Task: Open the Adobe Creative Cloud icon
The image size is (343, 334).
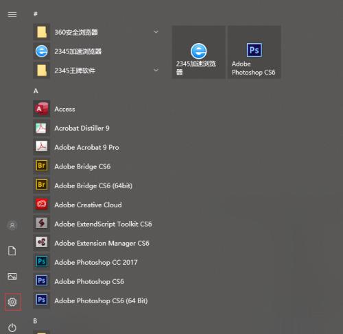Action: [x=42, y=205]
